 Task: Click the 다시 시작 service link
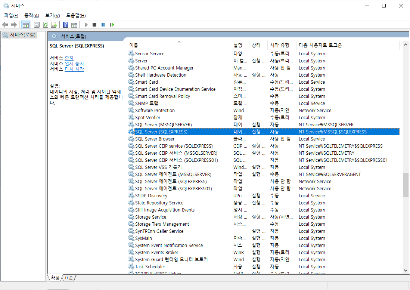pyautogui.click(x=74, y=69)
